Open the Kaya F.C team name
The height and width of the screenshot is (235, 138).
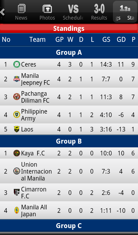[x=33, y=153]
